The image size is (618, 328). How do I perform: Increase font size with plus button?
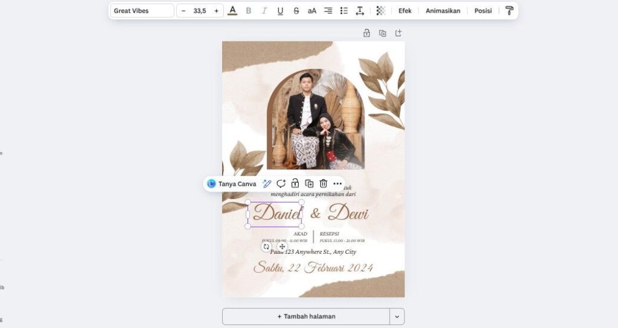[x=217, y=11]
